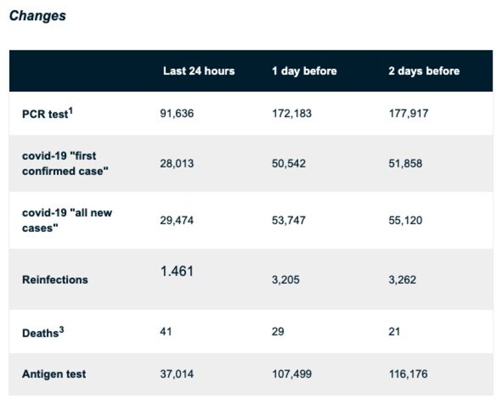The width and height of the screenshot is (497, 399).
Task: Select the all new cases value 55,120
Action: (x=406, y=220)
